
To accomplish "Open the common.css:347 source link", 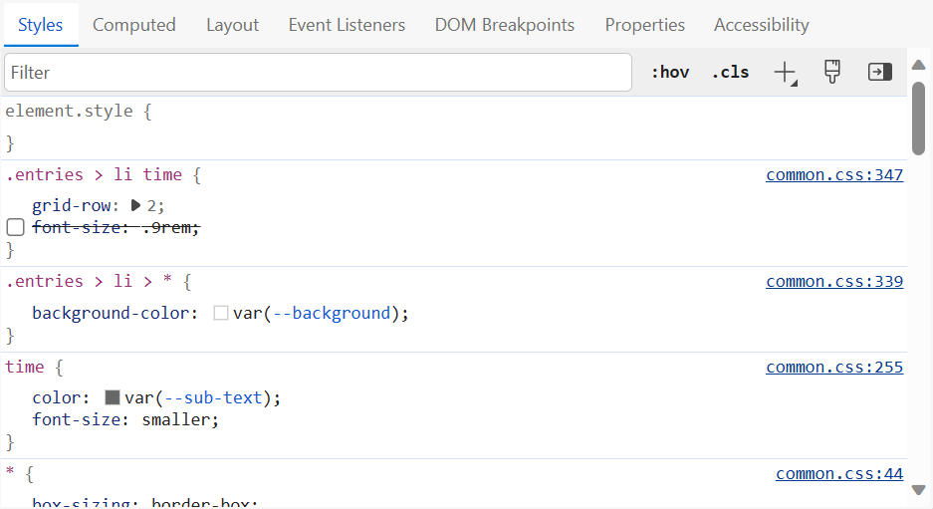I will click(833, 175).
